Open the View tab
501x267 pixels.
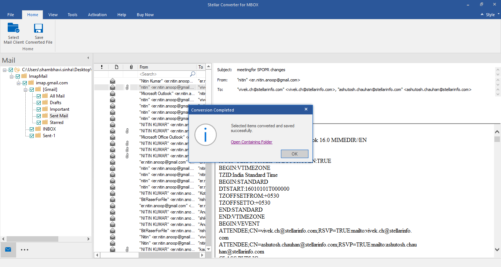point(53,15)
